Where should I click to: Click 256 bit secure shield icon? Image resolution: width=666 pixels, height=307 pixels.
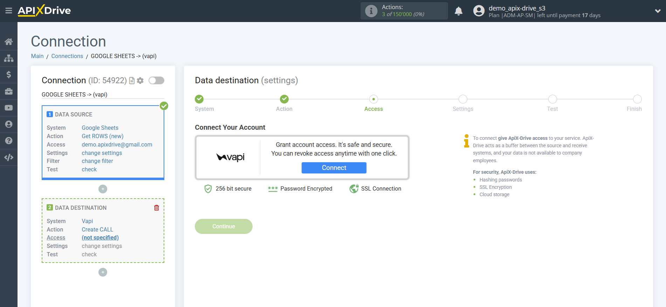(208, 189)
